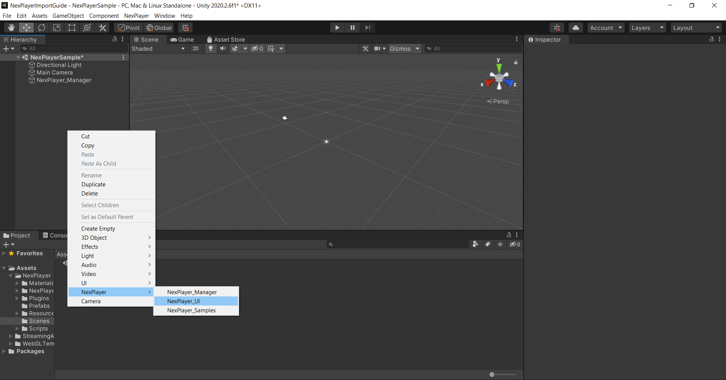The image size is (726, 380).
Task: Open Cloud services icon
Action: (x=575, y=28)
